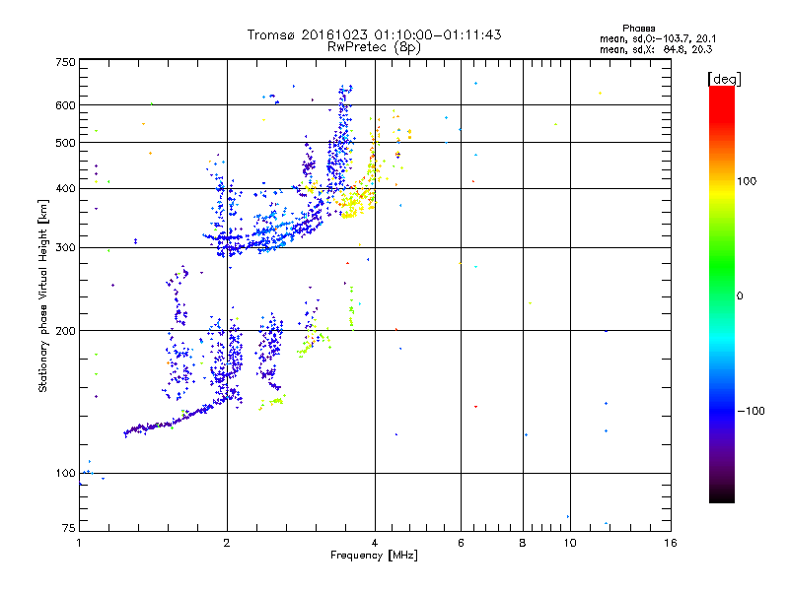Click y-axis tick label '200'
The image size is (789, 591).
(x=65, y=331)
